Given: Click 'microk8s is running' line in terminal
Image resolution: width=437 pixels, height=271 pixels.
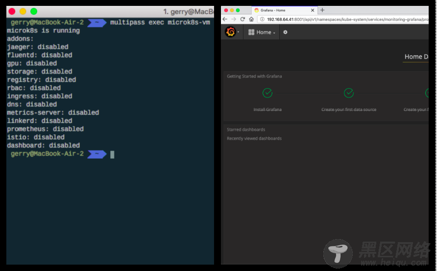Looking at the screenshot, I should click(44, 31).
